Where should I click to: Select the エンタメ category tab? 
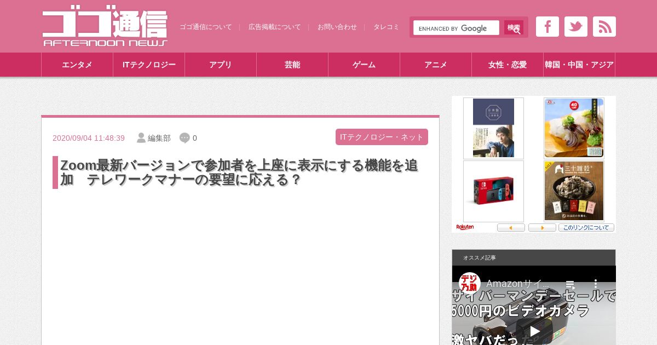[77, 65]
